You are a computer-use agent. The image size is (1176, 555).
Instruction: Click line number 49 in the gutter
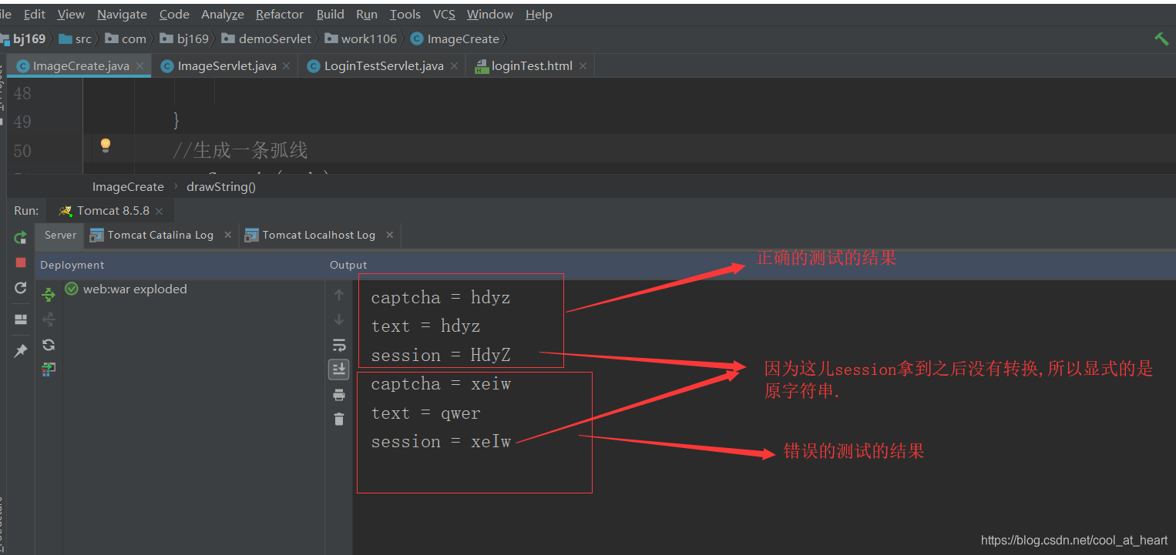[x=22, y=122]
